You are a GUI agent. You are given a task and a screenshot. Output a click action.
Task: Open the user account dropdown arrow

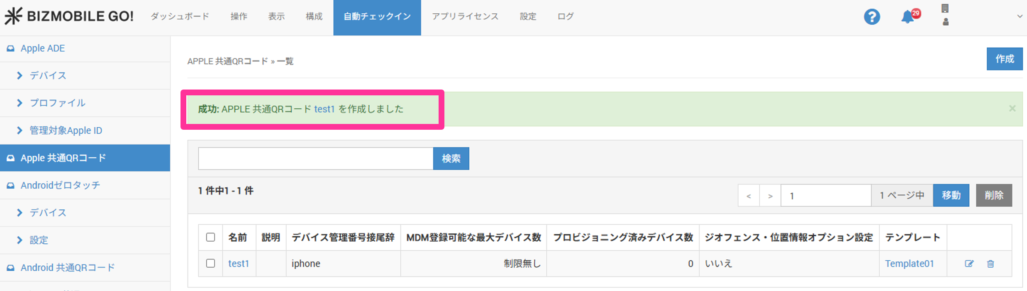pyautogui.click(x=1019, y=17)
